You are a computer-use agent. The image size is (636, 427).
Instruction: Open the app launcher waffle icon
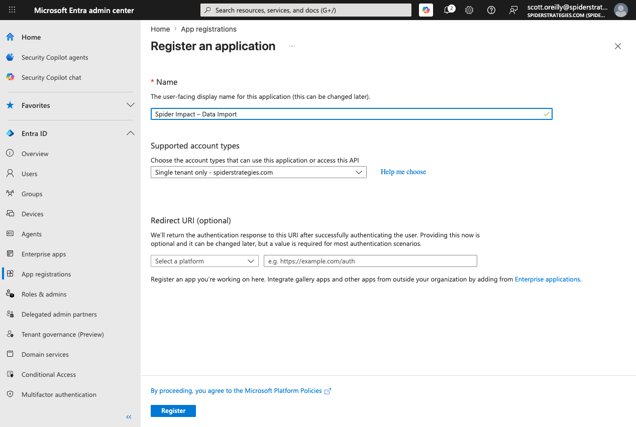[12, 10]
